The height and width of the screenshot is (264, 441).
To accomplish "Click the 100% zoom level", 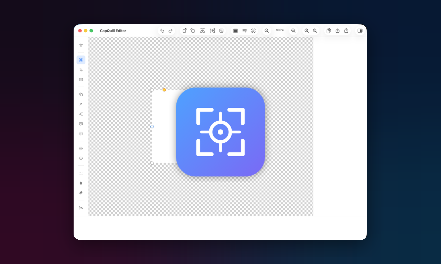I will pyautogui.click(x=280, y=30).
